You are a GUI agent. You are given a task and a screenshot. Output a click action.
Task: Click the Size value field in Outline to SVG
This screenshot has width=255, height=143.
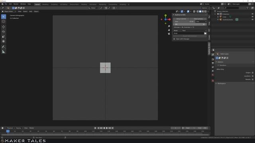click(184, 21)
